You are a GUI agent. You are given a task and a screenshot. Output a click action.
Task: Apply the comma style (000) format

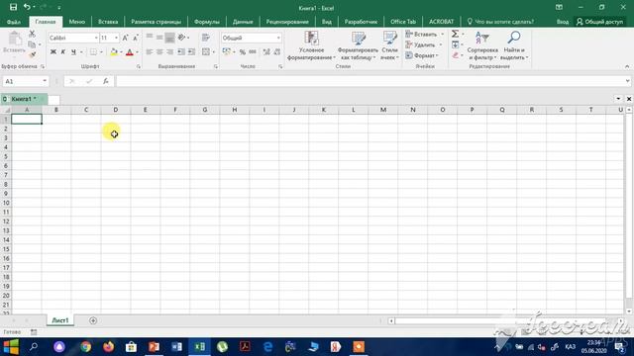[253, 52]
